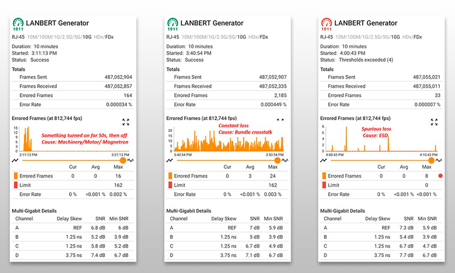
Task: Click the trend line icon left of the 3:40:54 PM panel slider
Action: pos(169,160)
